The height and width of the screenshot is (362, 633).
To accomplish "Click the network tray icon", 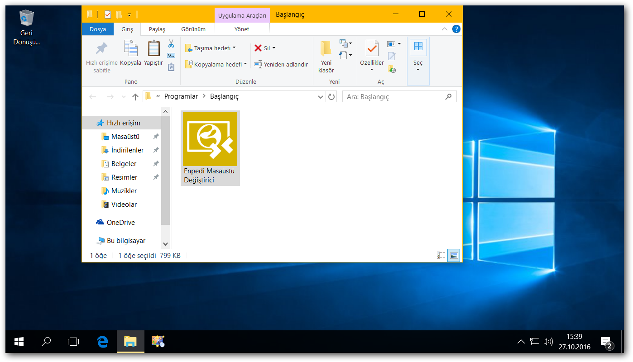I will tap(535, 342).
